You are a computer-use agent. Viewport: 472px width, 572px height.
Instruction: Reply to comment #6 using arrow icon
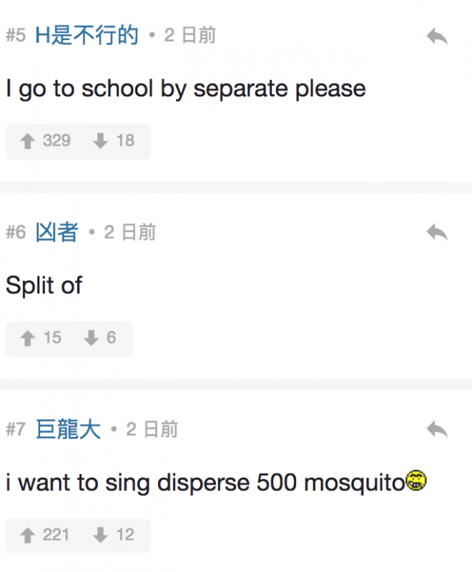pyautogui.click(x=436, y=232)
